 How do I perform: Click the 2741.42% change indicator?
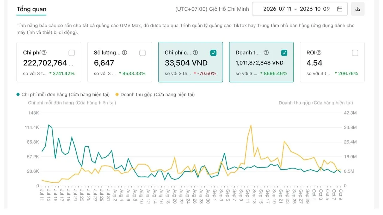(62, 73)
